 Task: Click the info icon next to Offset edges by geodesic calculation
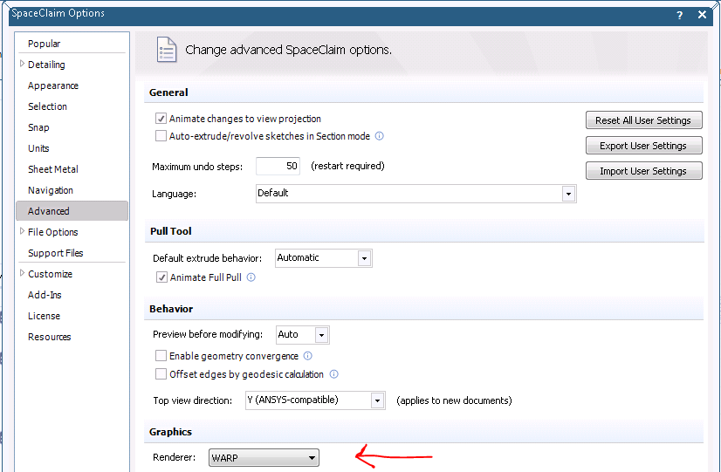pos(334,374)
